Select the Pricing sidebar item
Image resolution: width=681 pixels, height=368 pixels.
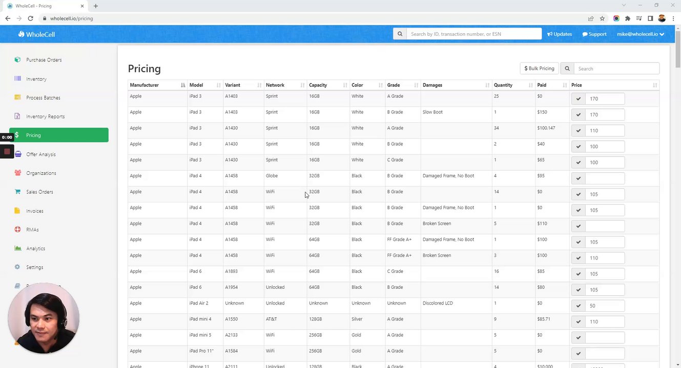coord(59,135)
